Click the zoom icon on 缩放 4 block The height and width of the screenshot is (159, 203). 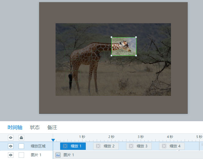(164, 146)
